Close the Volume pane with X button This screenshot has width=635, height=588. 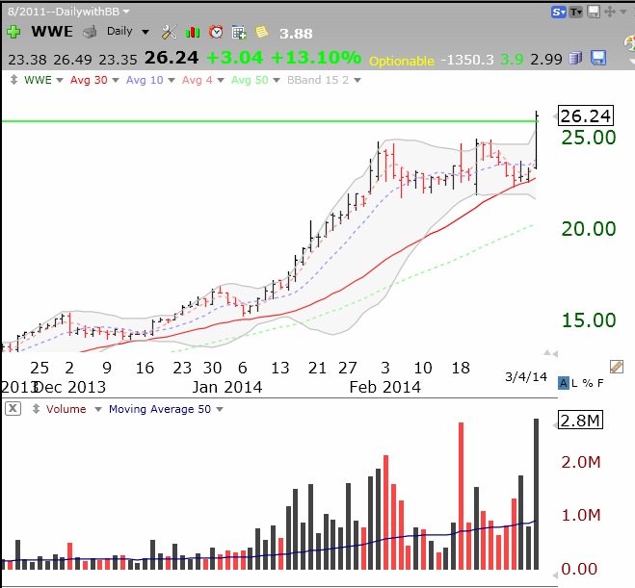pyautogui.click(x=13, y=408)
